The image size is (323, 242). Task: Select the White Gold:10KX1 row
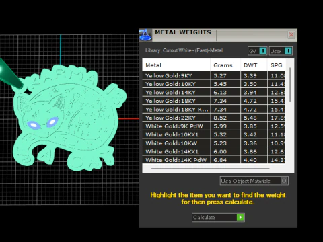point(214,134)
